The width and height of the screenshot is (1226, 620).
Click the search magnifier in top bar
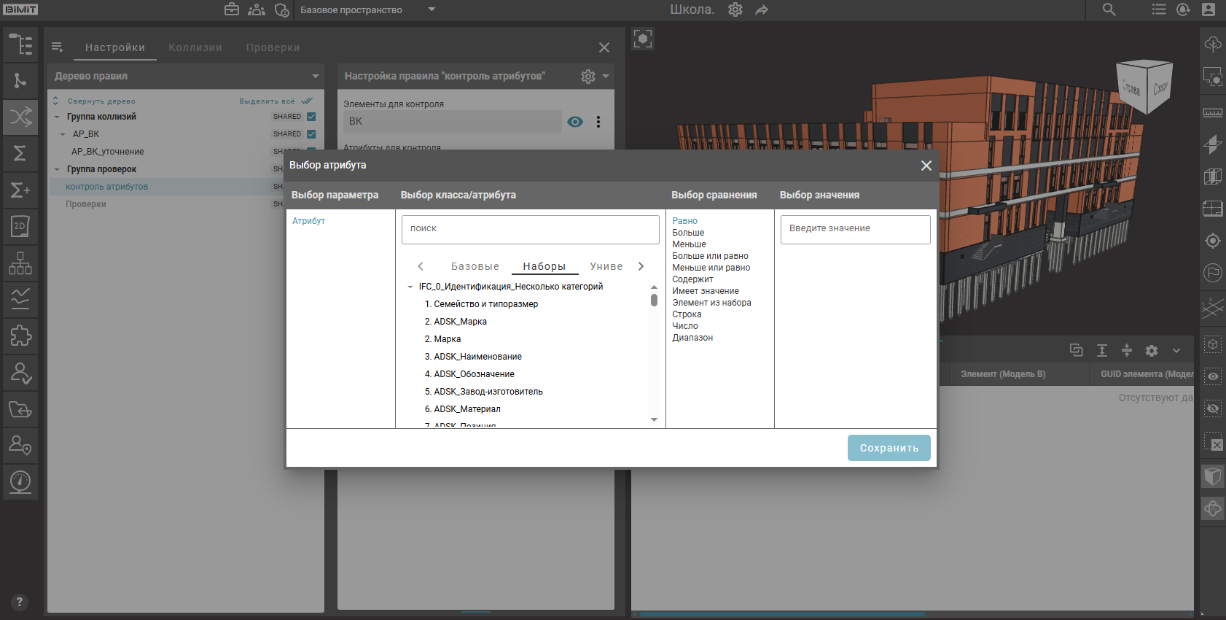[x=1109, y=9]
